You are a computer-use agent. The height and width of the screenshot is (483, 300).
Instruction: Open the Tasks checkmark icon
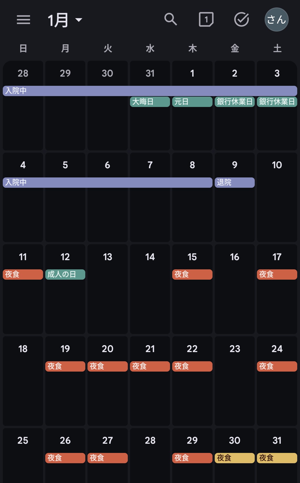241,19
